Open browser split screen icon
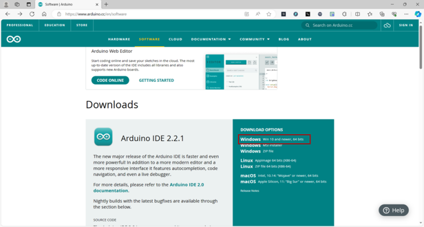 [x=357, y=14]
